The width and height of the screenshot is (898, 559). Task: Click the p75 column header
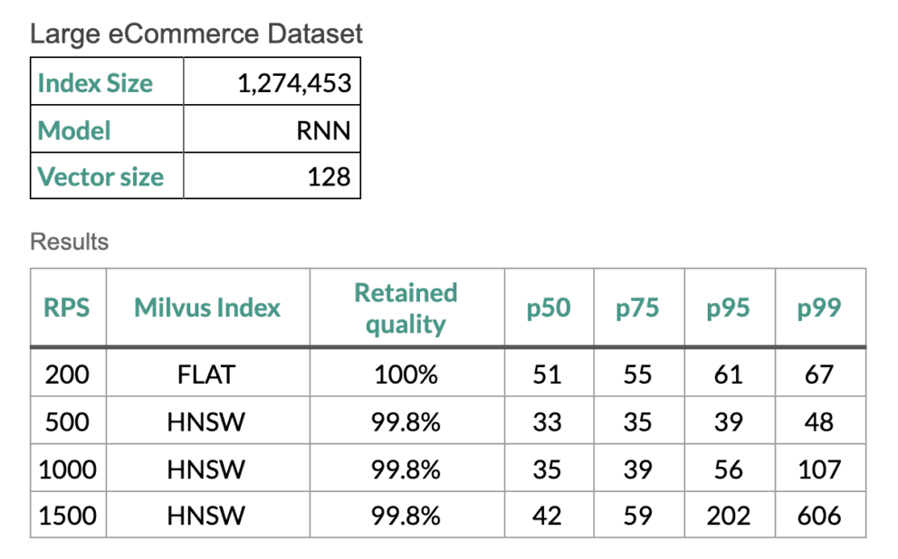(x=637, y=308)
